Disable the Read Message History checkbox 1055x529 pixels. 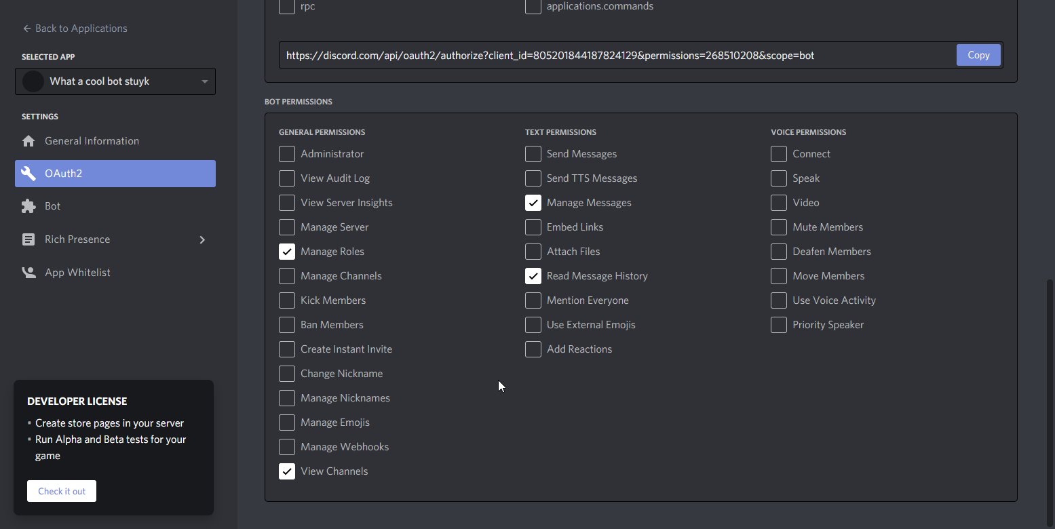click(533, 276)
